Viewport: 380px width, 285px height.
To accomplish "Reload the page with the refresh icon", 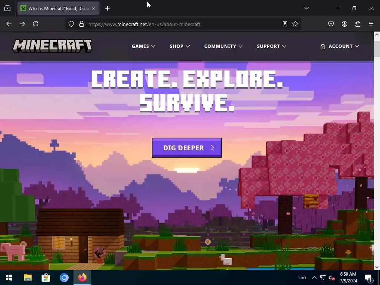I will 36,24.
